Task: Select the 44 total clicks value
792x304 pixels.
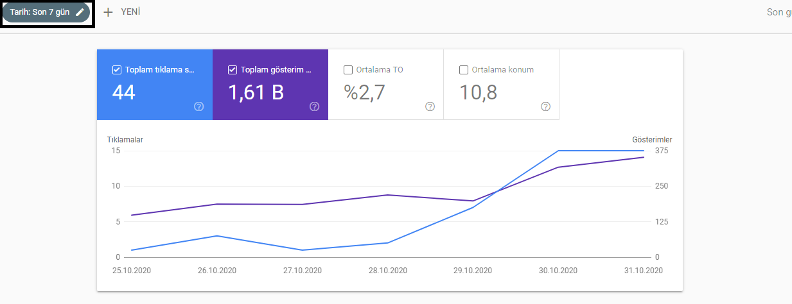Action: tap(124, 93)
